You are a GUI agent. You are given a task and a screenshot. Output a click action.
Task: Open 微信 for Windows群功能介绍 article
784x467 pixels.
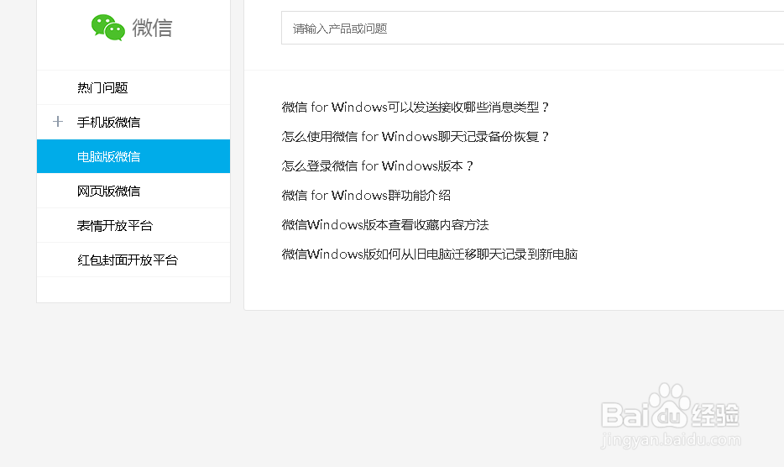tap(366, 195)
